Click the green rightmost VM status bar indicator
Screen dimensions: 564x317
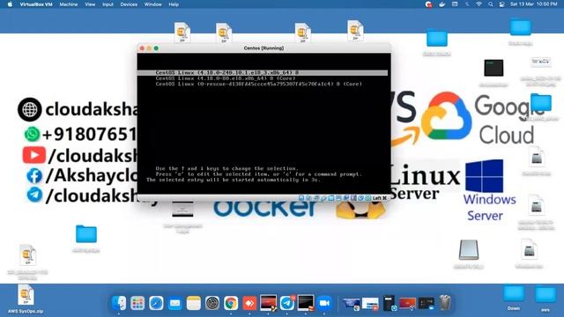[x=368, y=198]
